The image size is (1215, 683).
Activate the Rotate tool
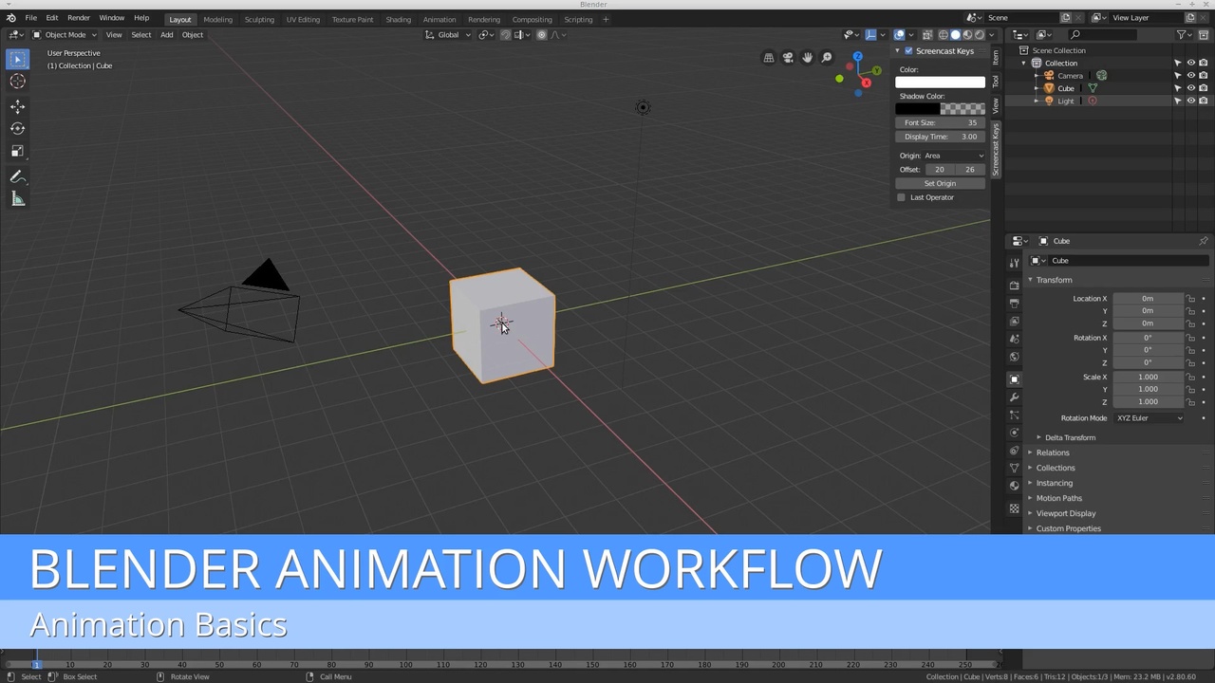point(17,128)
